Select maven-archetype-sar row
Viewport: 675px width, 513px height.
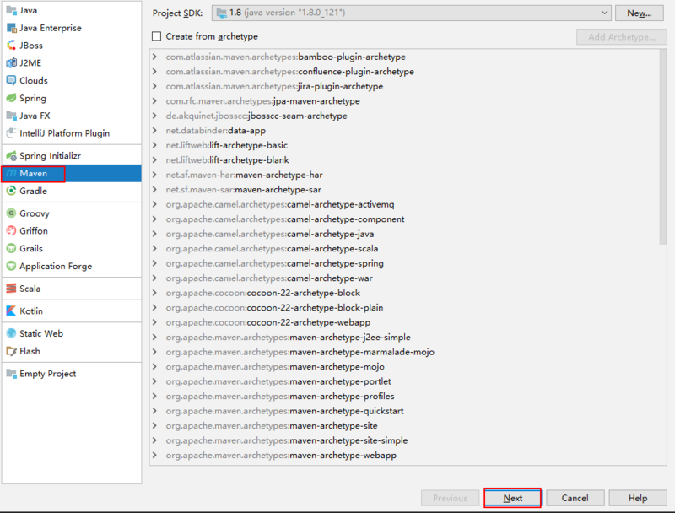pyautogui.click(x=405, y=189)
